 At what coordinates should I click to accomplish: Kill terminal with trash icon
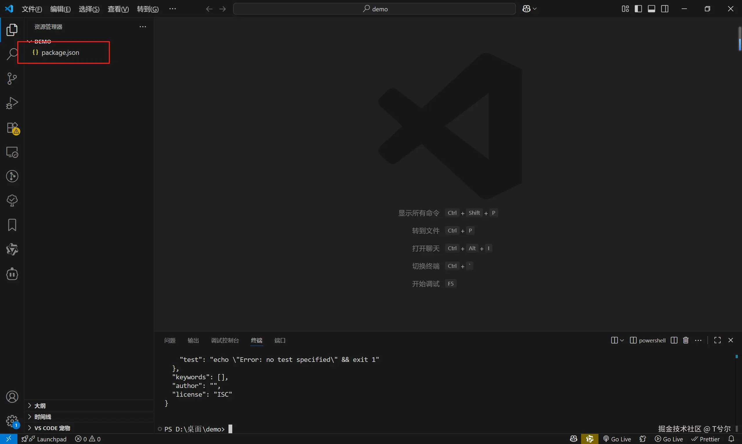click(686, 340)
